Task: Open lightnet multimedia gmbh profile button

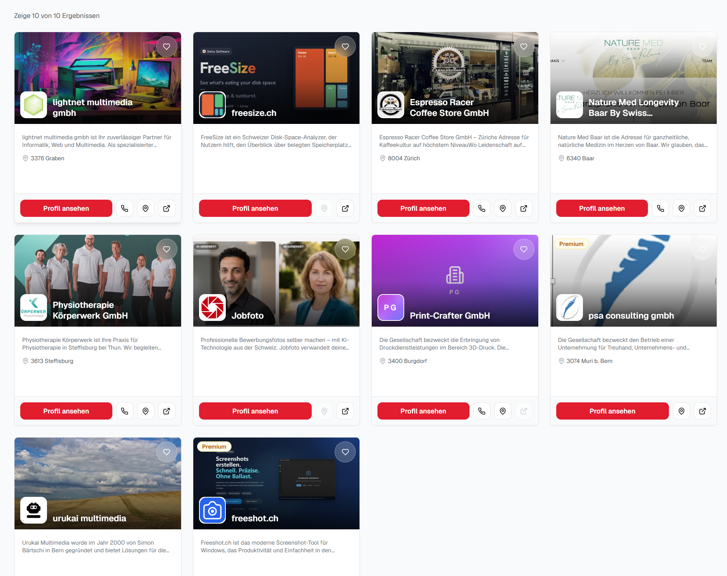Action: tap(66, 208)
